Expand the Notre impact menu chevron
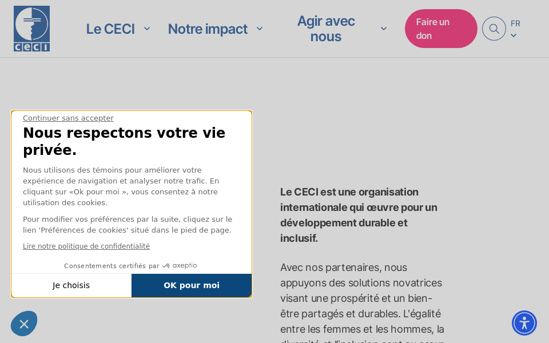Viewport: 549px width, 343px height. [x=260, y=28]
